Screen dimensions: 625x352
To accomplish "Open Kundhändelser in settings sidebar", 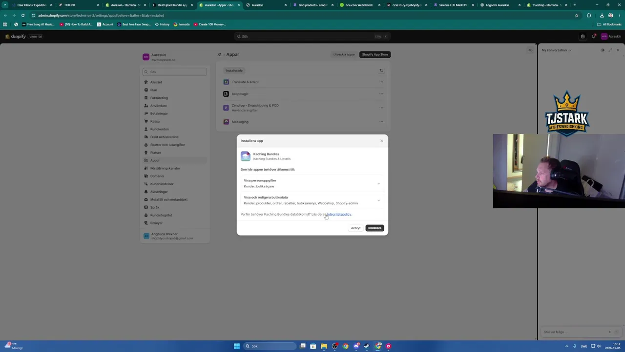I will 175,184.
